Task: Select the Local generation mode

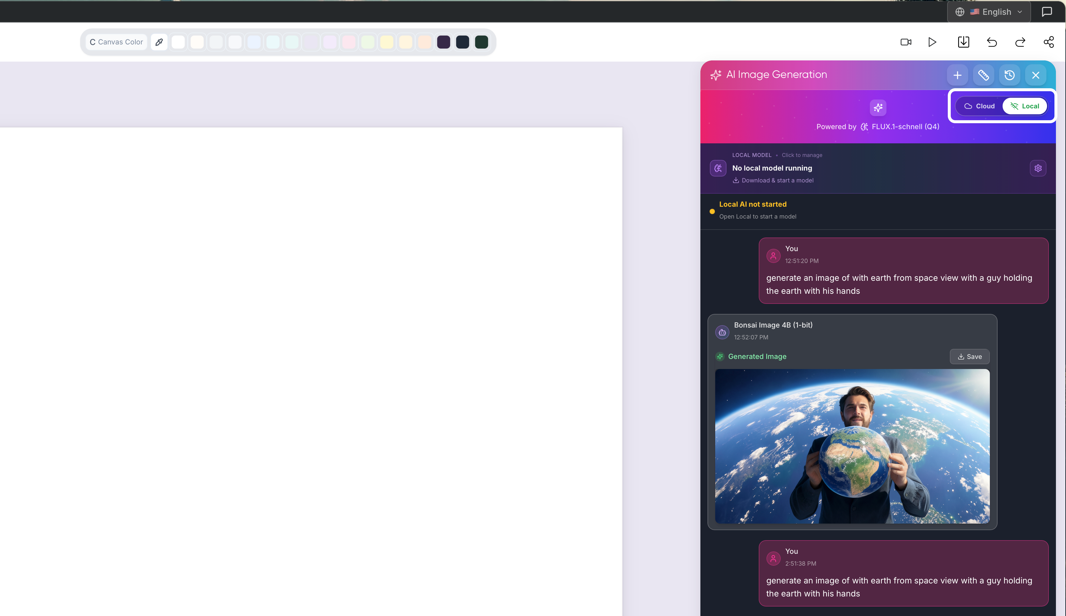Action: (1025, 106)
